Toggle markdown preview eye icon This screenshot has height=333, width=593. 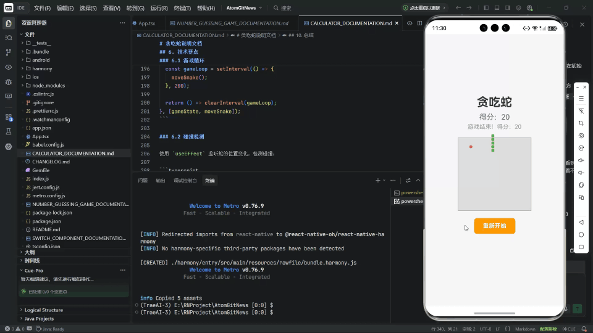409,23
